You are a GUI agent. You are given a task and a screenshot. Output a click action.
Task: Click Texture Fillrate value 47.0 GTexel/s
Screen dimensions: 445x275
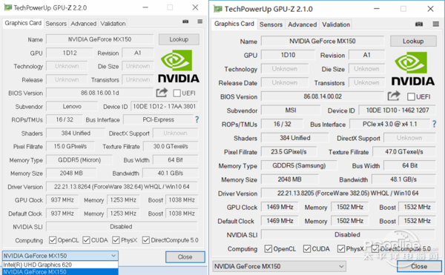404,152
